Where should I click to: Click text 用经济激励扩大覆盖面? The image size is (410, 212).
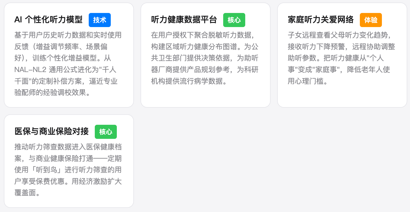click(x=68, y=187)
